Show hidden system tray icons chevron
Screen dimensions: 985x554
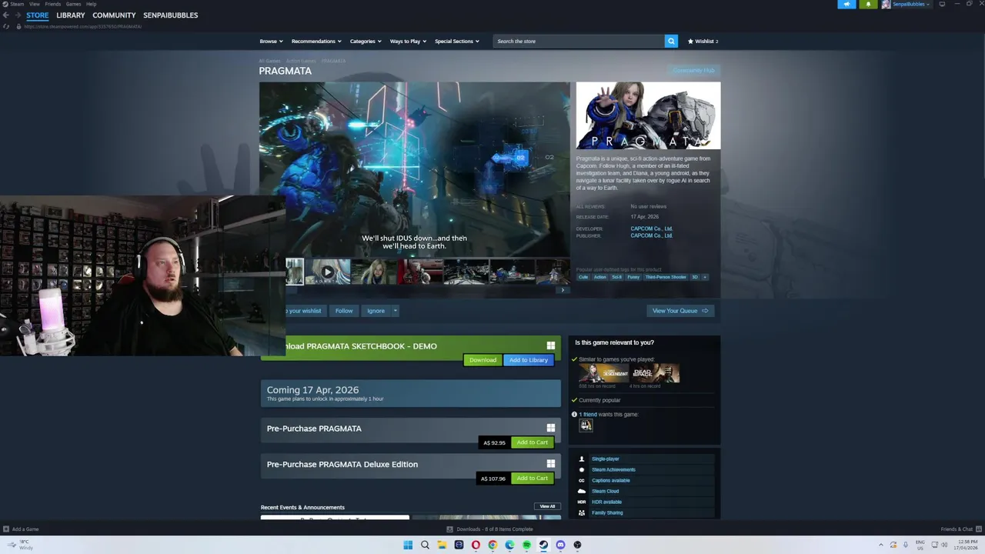(881, 545)
